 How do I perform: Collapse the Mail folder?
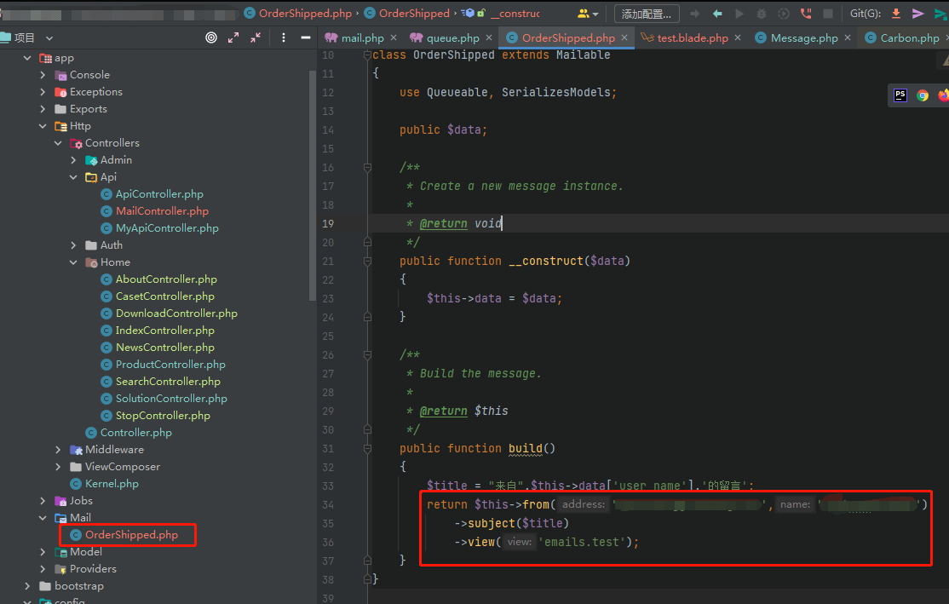pyautogui.click(x=43, y=518)
